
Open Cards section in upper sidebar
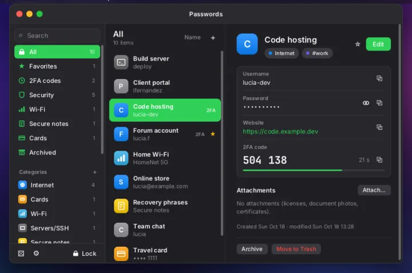pos(57,138)
